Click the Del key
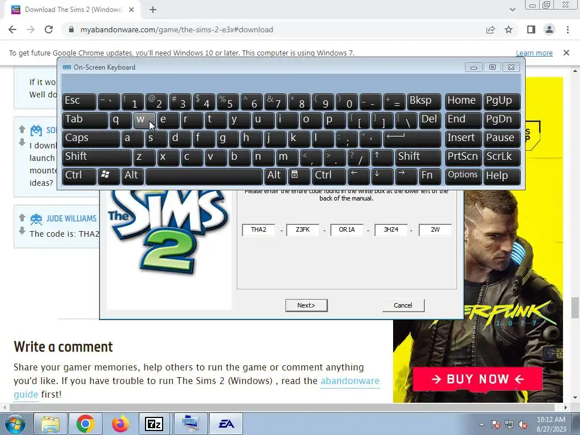This screenshot has width=580, height=435. point(430,120)
